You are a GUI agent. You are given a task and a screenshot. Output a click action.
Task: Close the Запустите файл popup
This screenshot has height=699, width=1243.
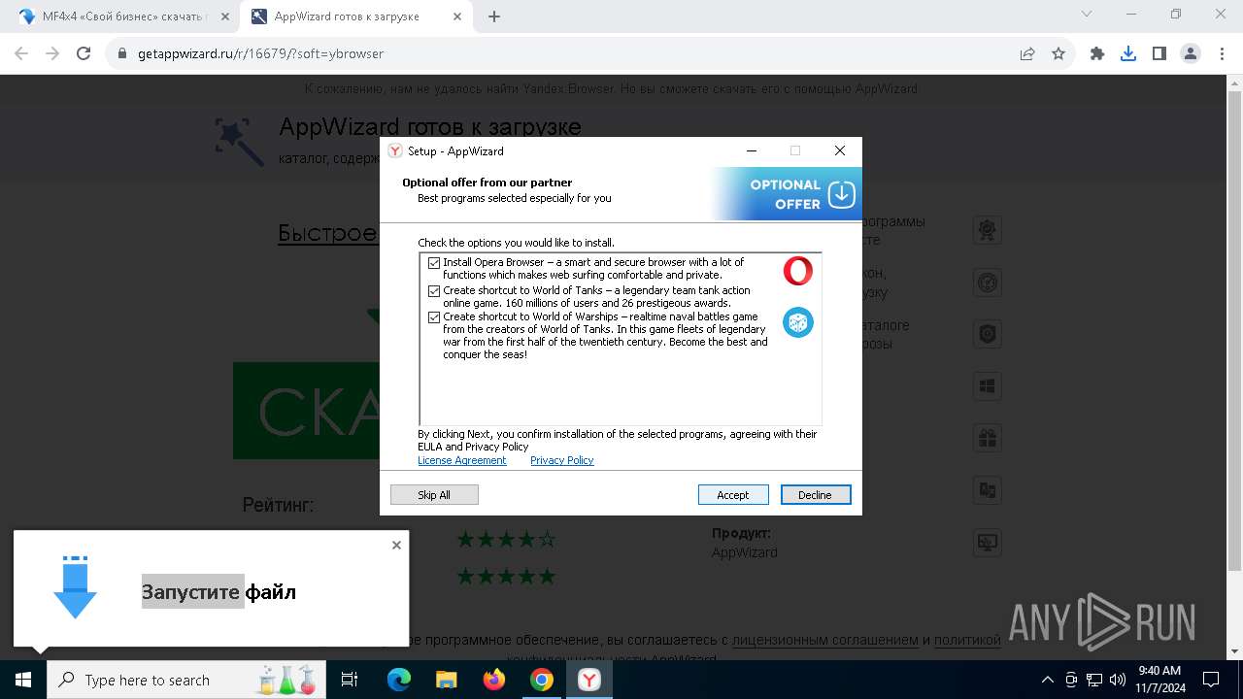396,545
